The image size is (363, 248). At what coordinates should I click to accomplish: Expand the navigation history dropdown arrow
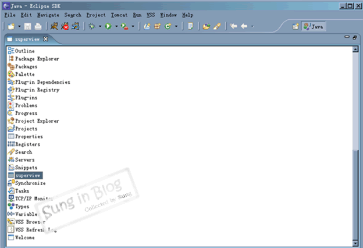252,26
